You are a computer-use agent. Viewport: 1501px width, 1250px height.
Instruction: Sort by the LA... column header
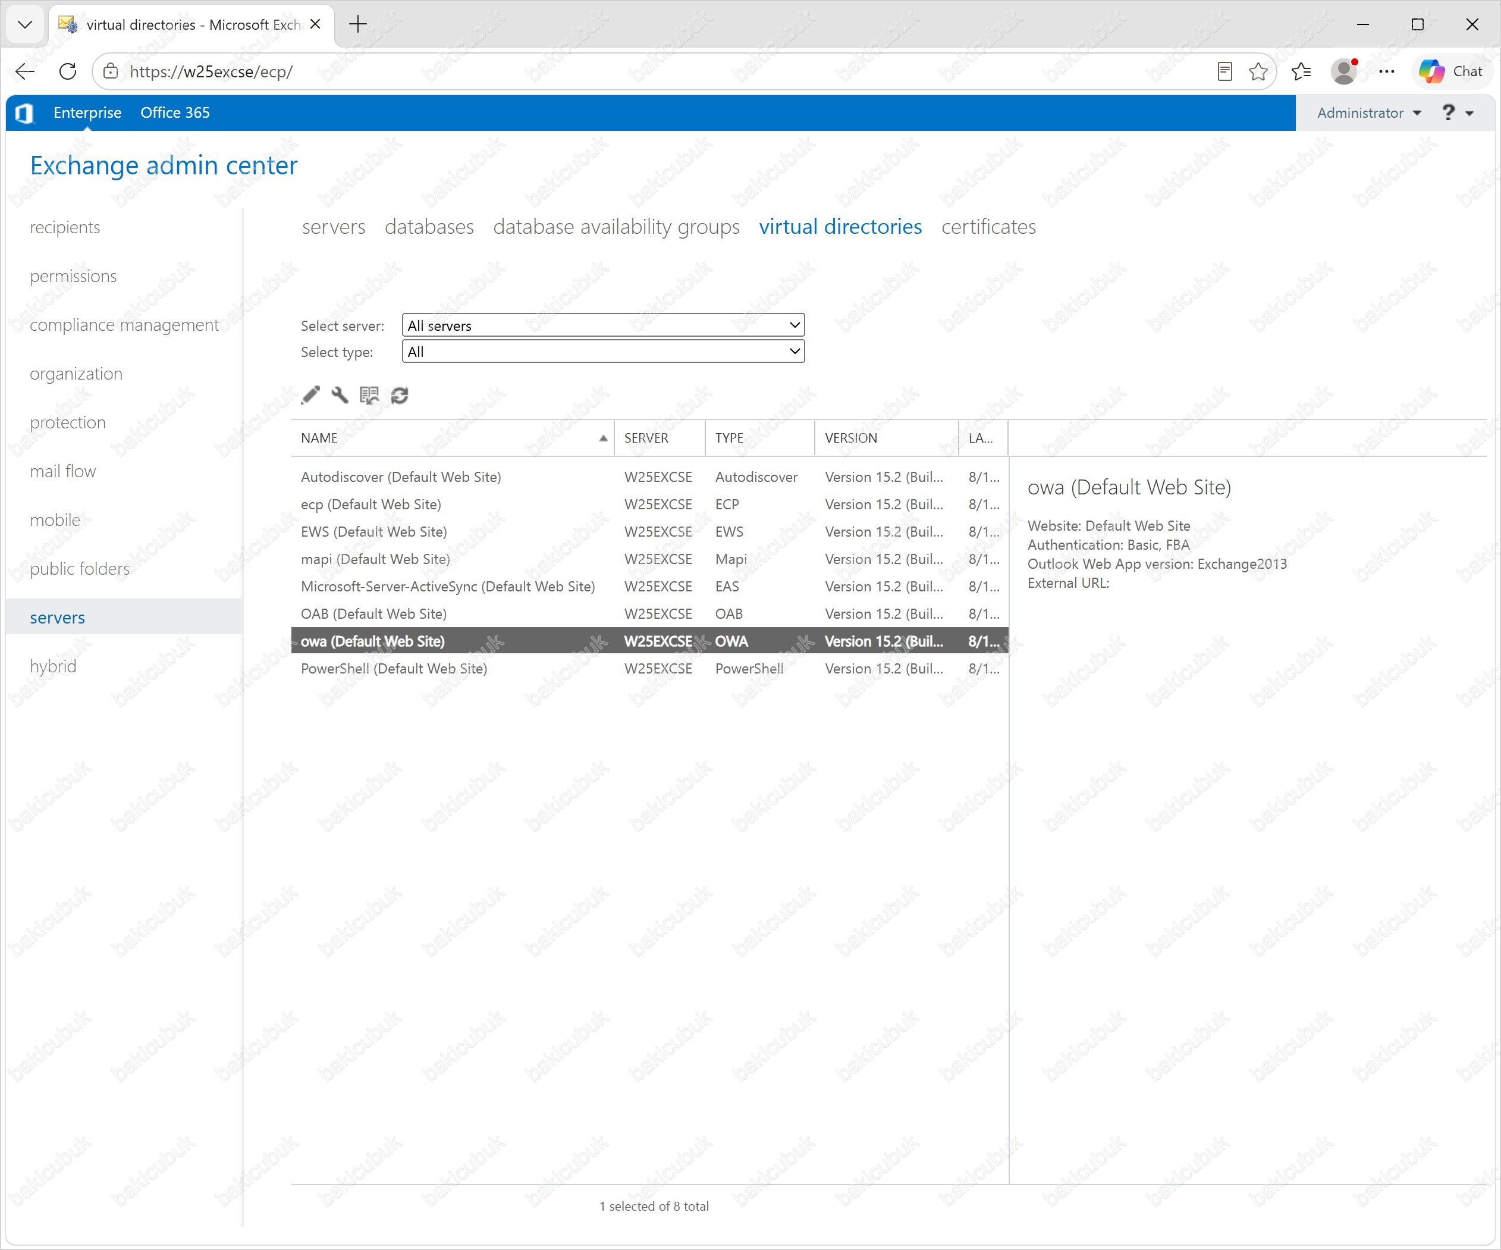tap(984, 438)
